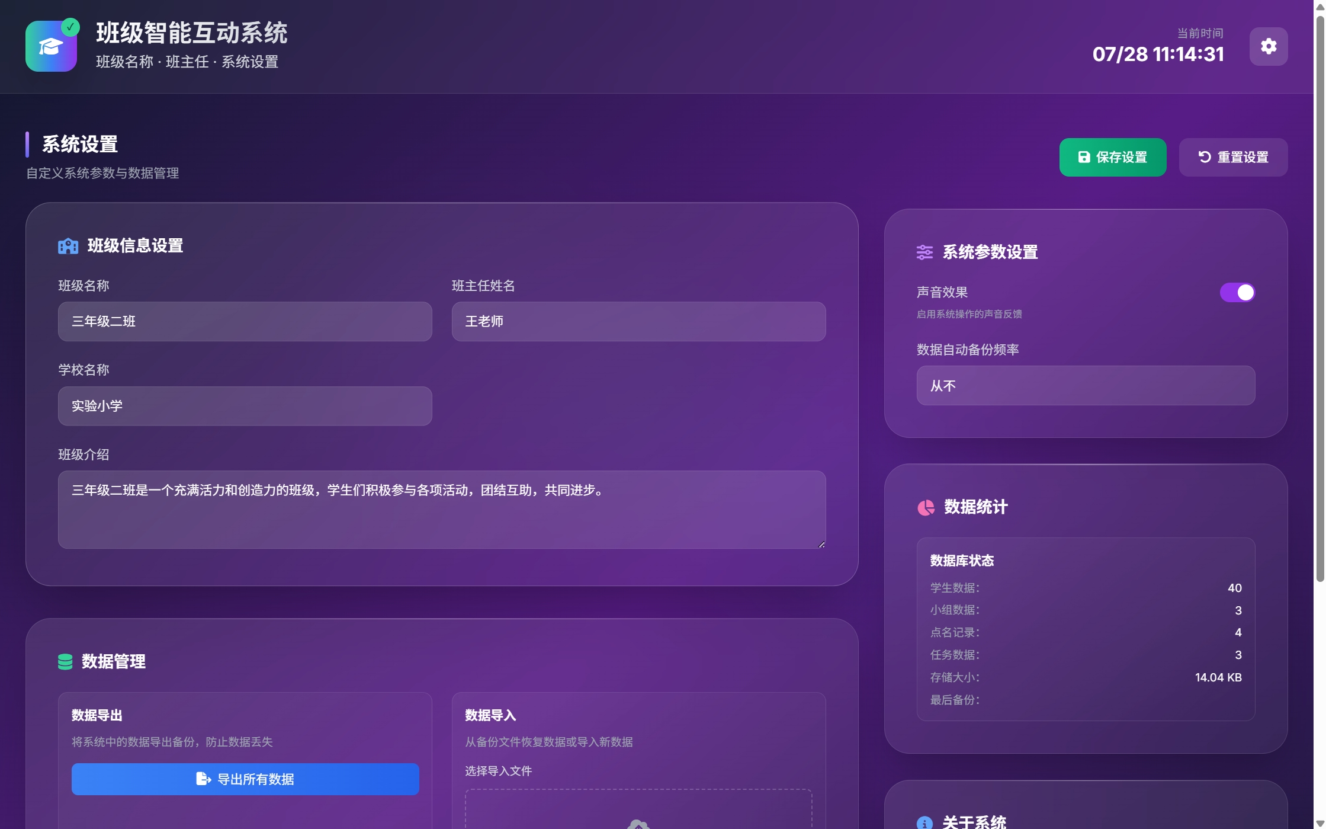Click the graduation cap app logo

tap(50, 46)
